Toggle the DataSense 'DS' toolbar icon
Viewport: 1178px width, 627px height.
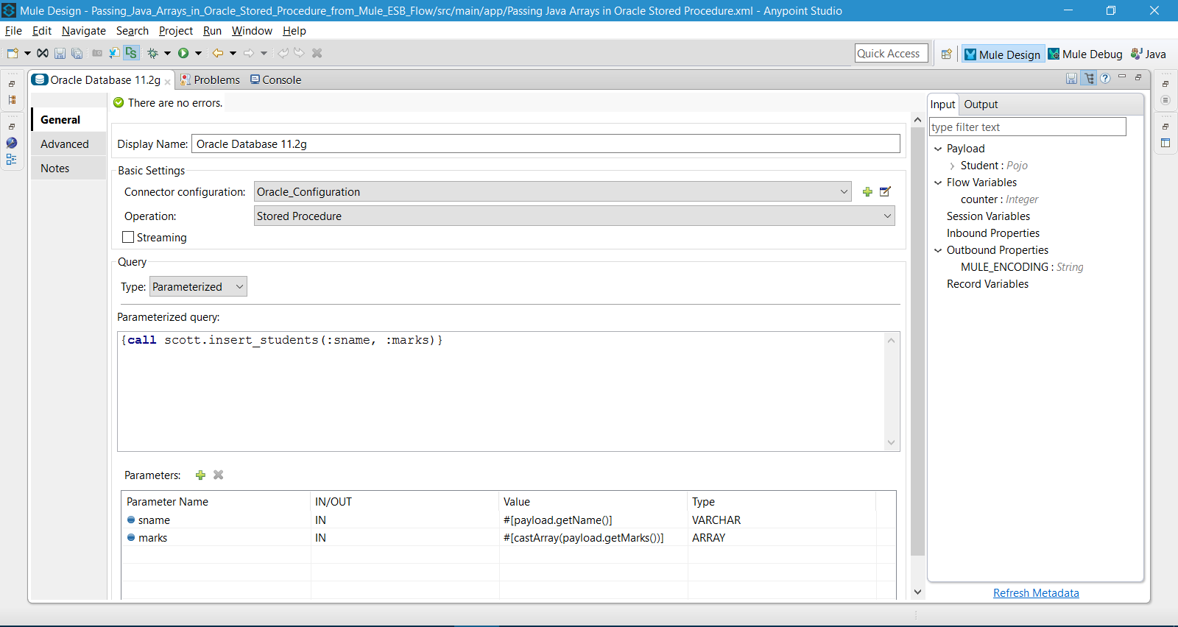pos(131,53)
